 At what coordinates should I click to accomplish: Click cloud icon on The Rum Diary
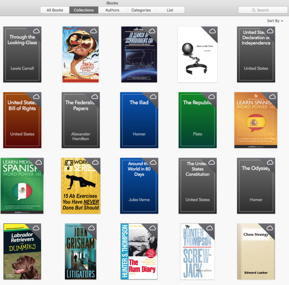point(153,228)
